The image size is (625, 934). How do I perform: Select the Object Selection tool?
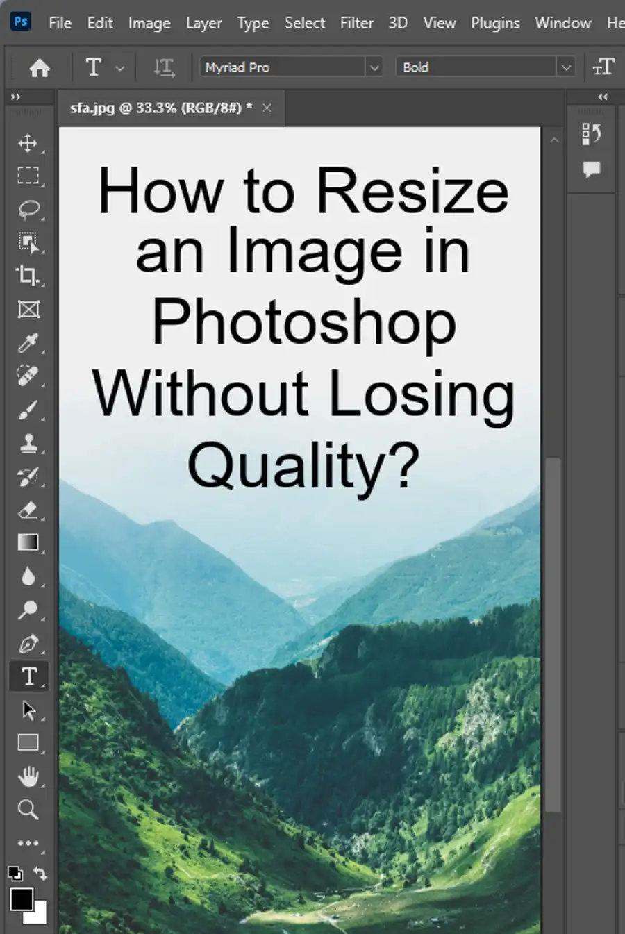[28, 242]
